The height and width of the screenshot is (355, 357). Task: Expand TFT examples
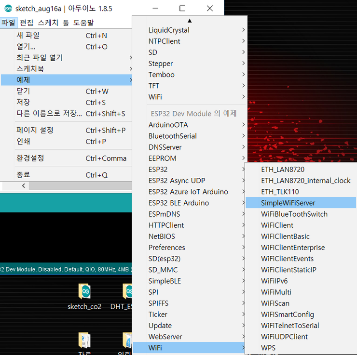[190, 86]
